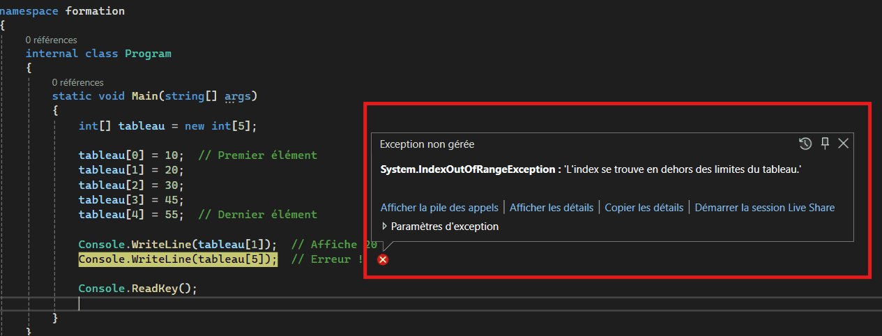The image size is (882, 336).
Task: Open Afficher la pile des appels
Action: click(439, 208)
